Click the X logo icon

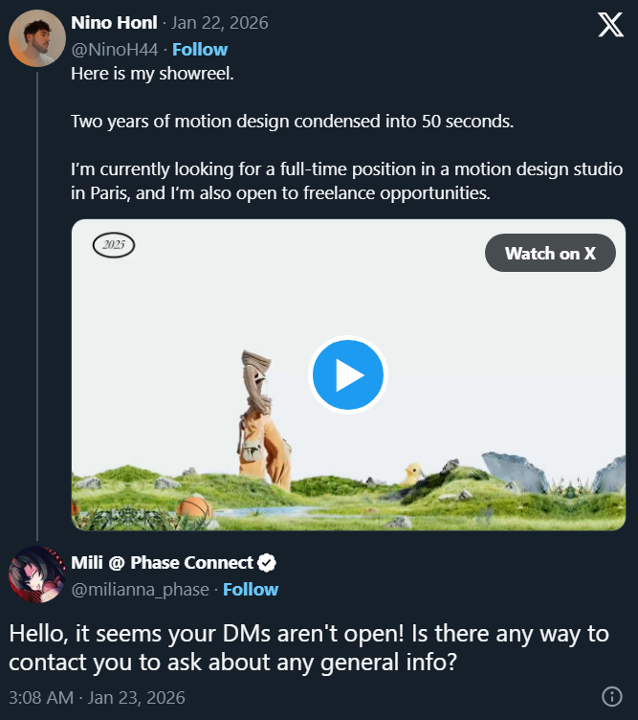[610, 24]
